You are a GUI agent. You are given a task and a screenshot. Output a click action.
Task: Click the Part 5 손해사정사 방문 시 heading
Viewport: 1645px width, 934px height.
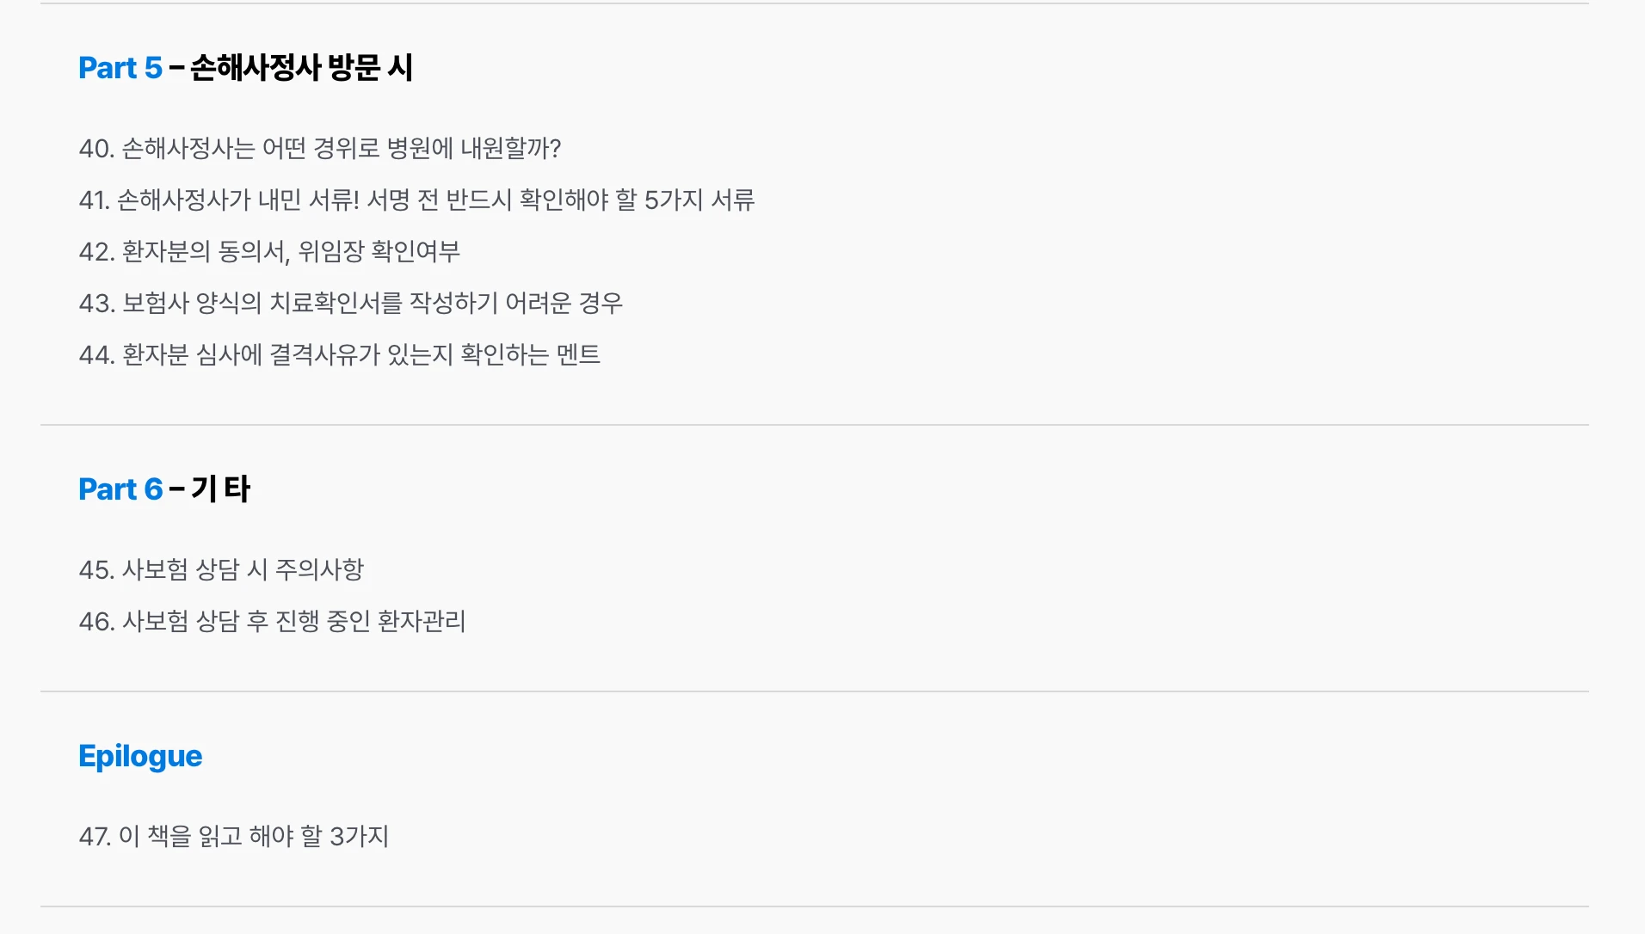[x=246, y=67]
